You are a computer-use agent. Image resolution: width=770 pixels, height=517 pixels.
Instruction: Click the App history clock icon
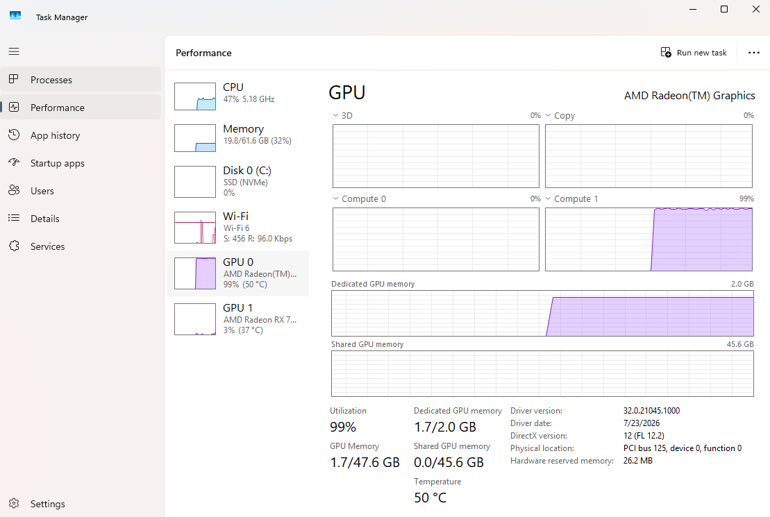tap(14, 135)
